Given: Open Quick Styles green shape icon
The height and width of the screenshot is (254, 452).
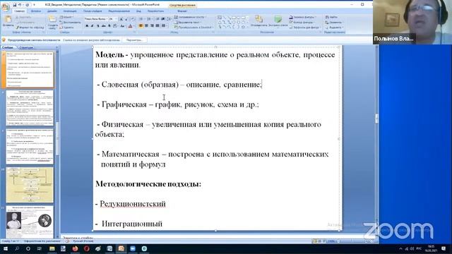Looking at the screenshot, I should (x=278, y=19).
